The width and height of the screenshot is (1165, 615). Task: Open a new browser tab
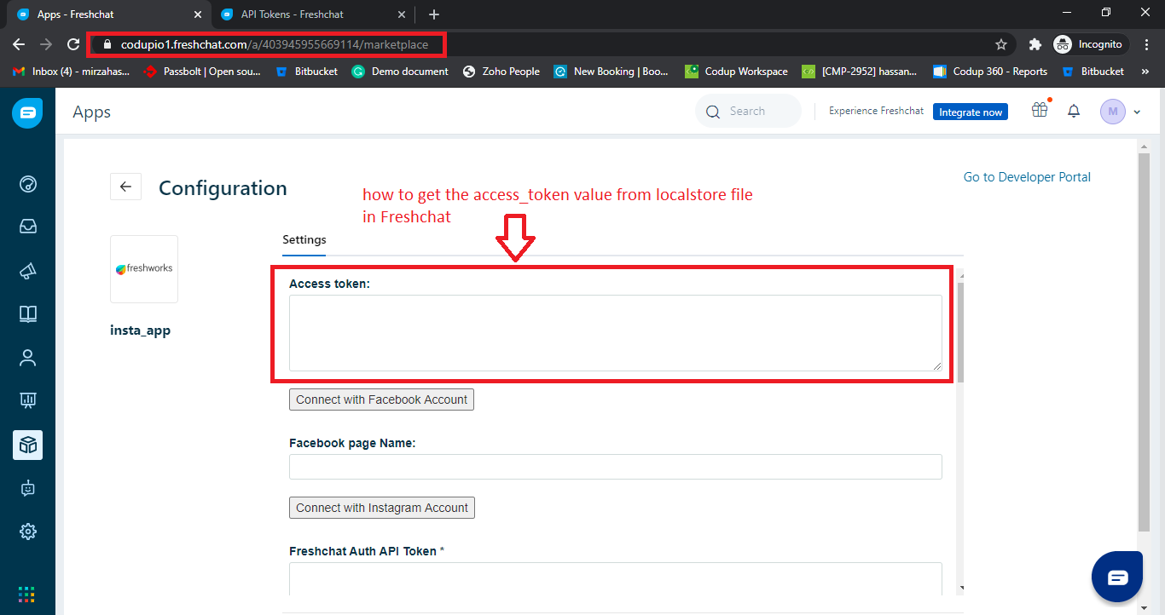pyautogui.click(x=434, y=14)
